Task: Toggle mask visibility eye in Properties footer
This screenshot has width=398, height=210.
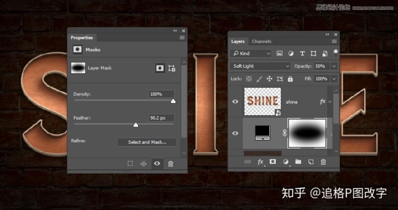Action: pos(157,164)
